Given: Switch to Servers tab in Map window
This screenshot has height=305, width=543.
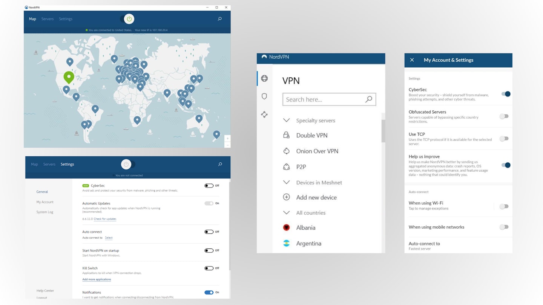Looking at the screenshot, I should click(48, 19).
